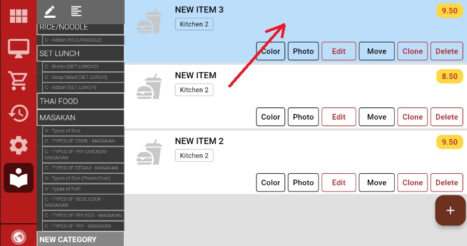Click Edit button for NEW ITEM
The width and height of the screenshot is (467, 246).
pos(339,117)
